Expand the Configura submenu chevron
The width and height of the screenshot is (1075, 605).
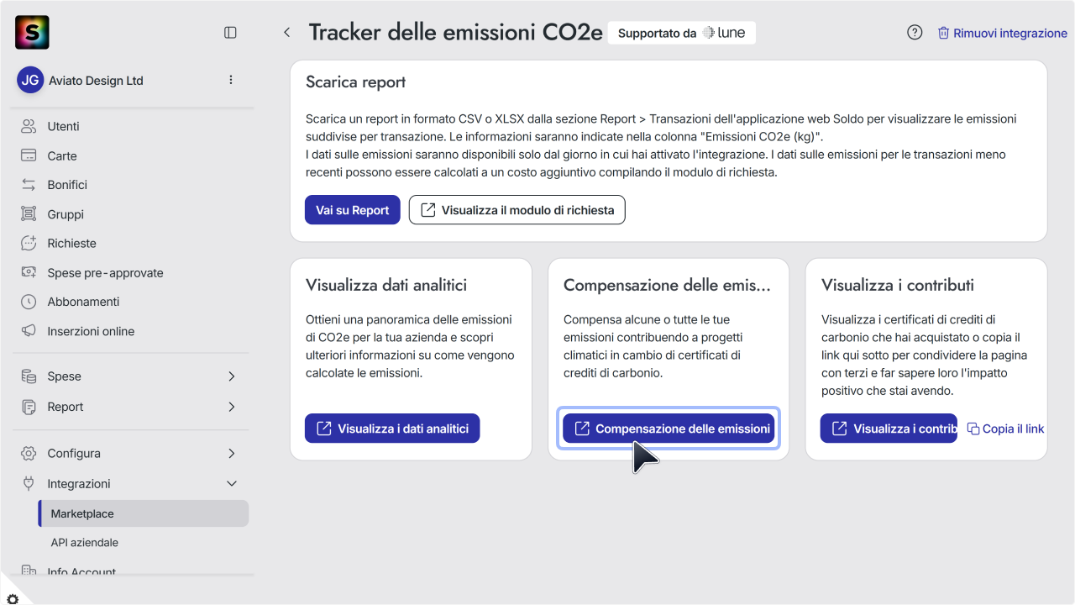[x=232, y=453]
